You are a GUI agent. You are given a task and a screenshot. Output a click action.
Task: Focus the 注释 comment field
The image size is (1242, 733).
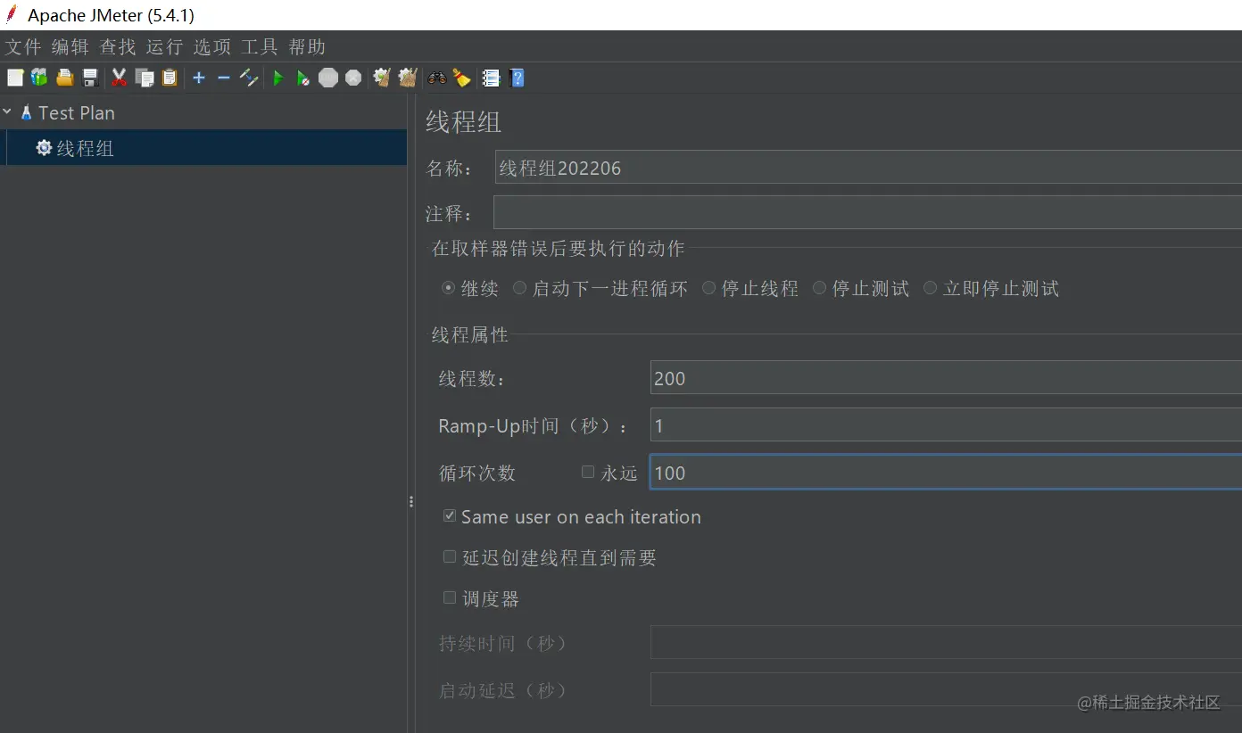pos(867,213)
